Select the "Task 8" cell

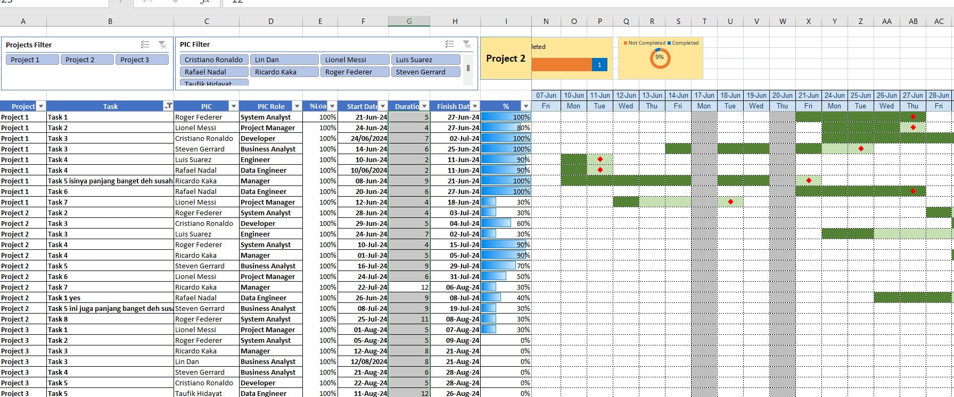110,319
